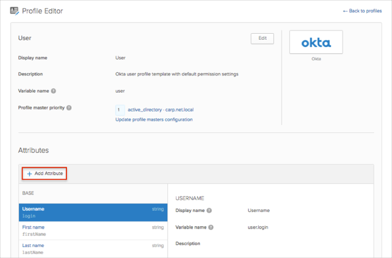Click the Profile Editor header icon
This screenshot has width=392, height=258.
pos(15,11)
